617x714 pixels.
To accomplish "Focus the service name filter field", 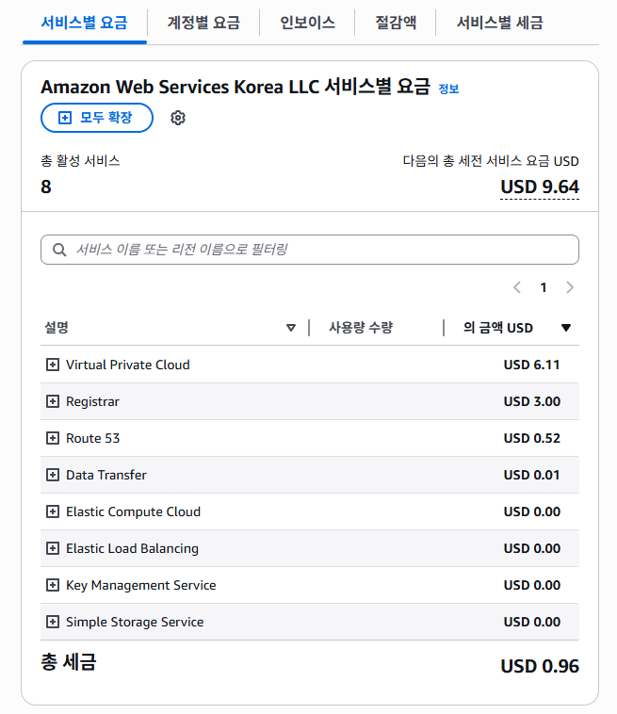I will [x=310, y=250].
